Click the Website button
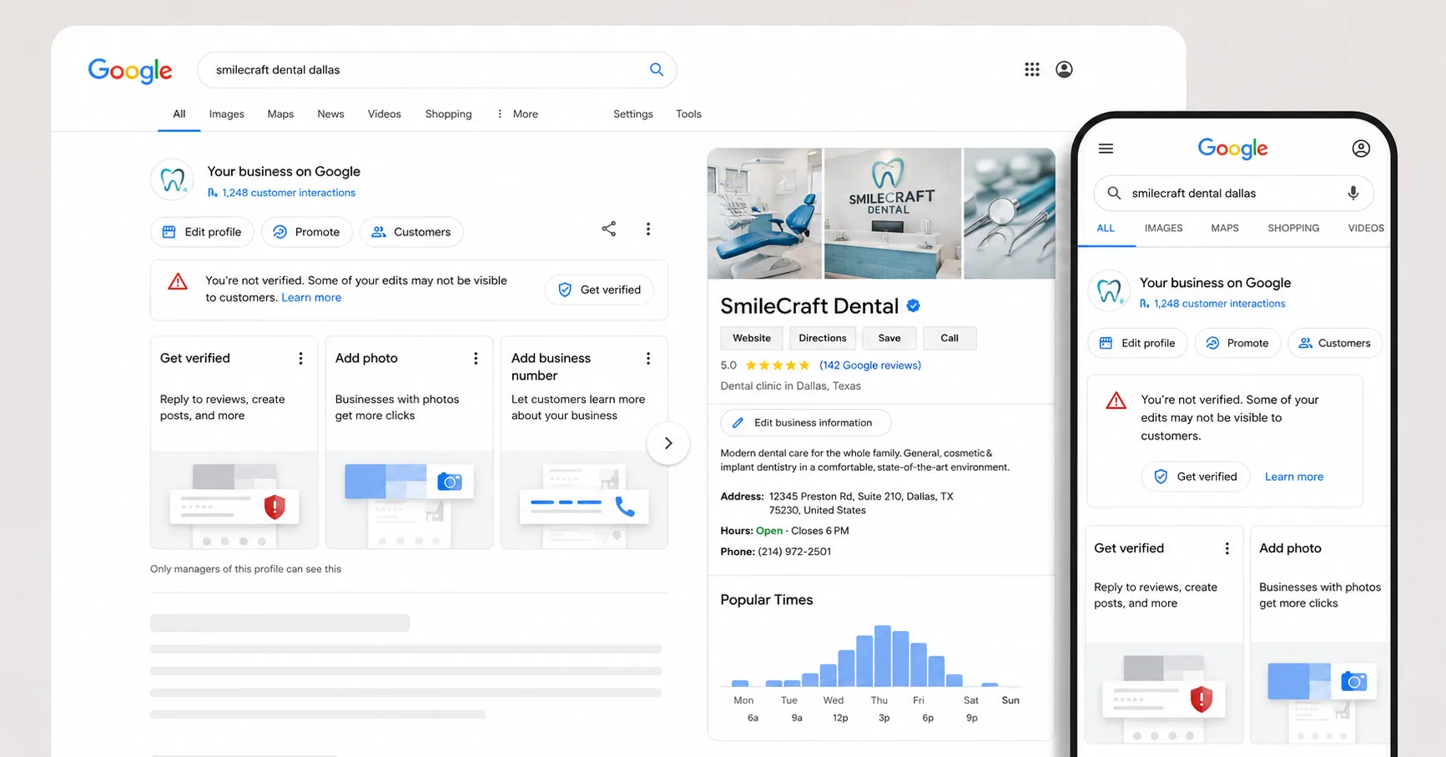This screenshot has height=757, width=1446. click(x=752, y=338)
